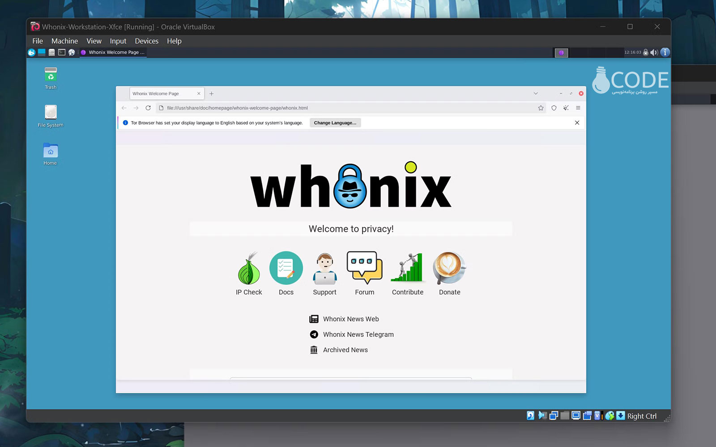The image size is (716, 447).
Task: Dismiss the language notification bar
Action: point(577,122)
